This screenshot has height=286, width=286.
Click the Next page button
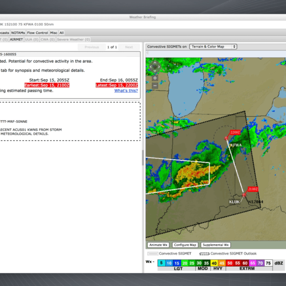pos(129,47)
